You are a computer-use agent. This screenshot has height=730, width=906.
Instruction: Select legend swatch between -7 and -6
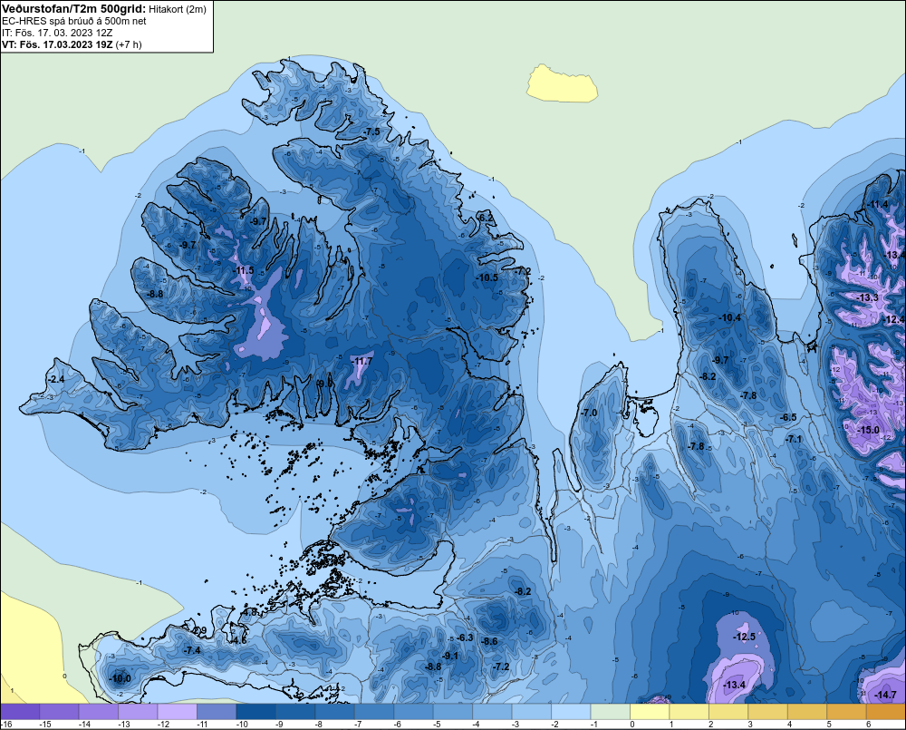374,712
